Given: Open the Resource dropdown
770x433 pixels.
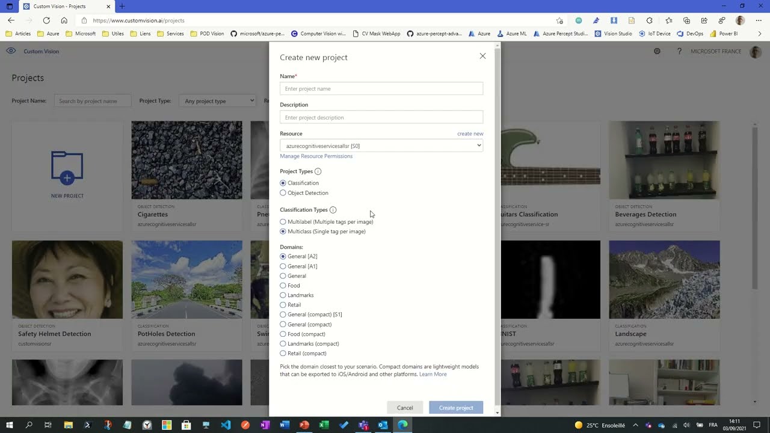Looking at the screenshot, I should click(x=381, y=146).
